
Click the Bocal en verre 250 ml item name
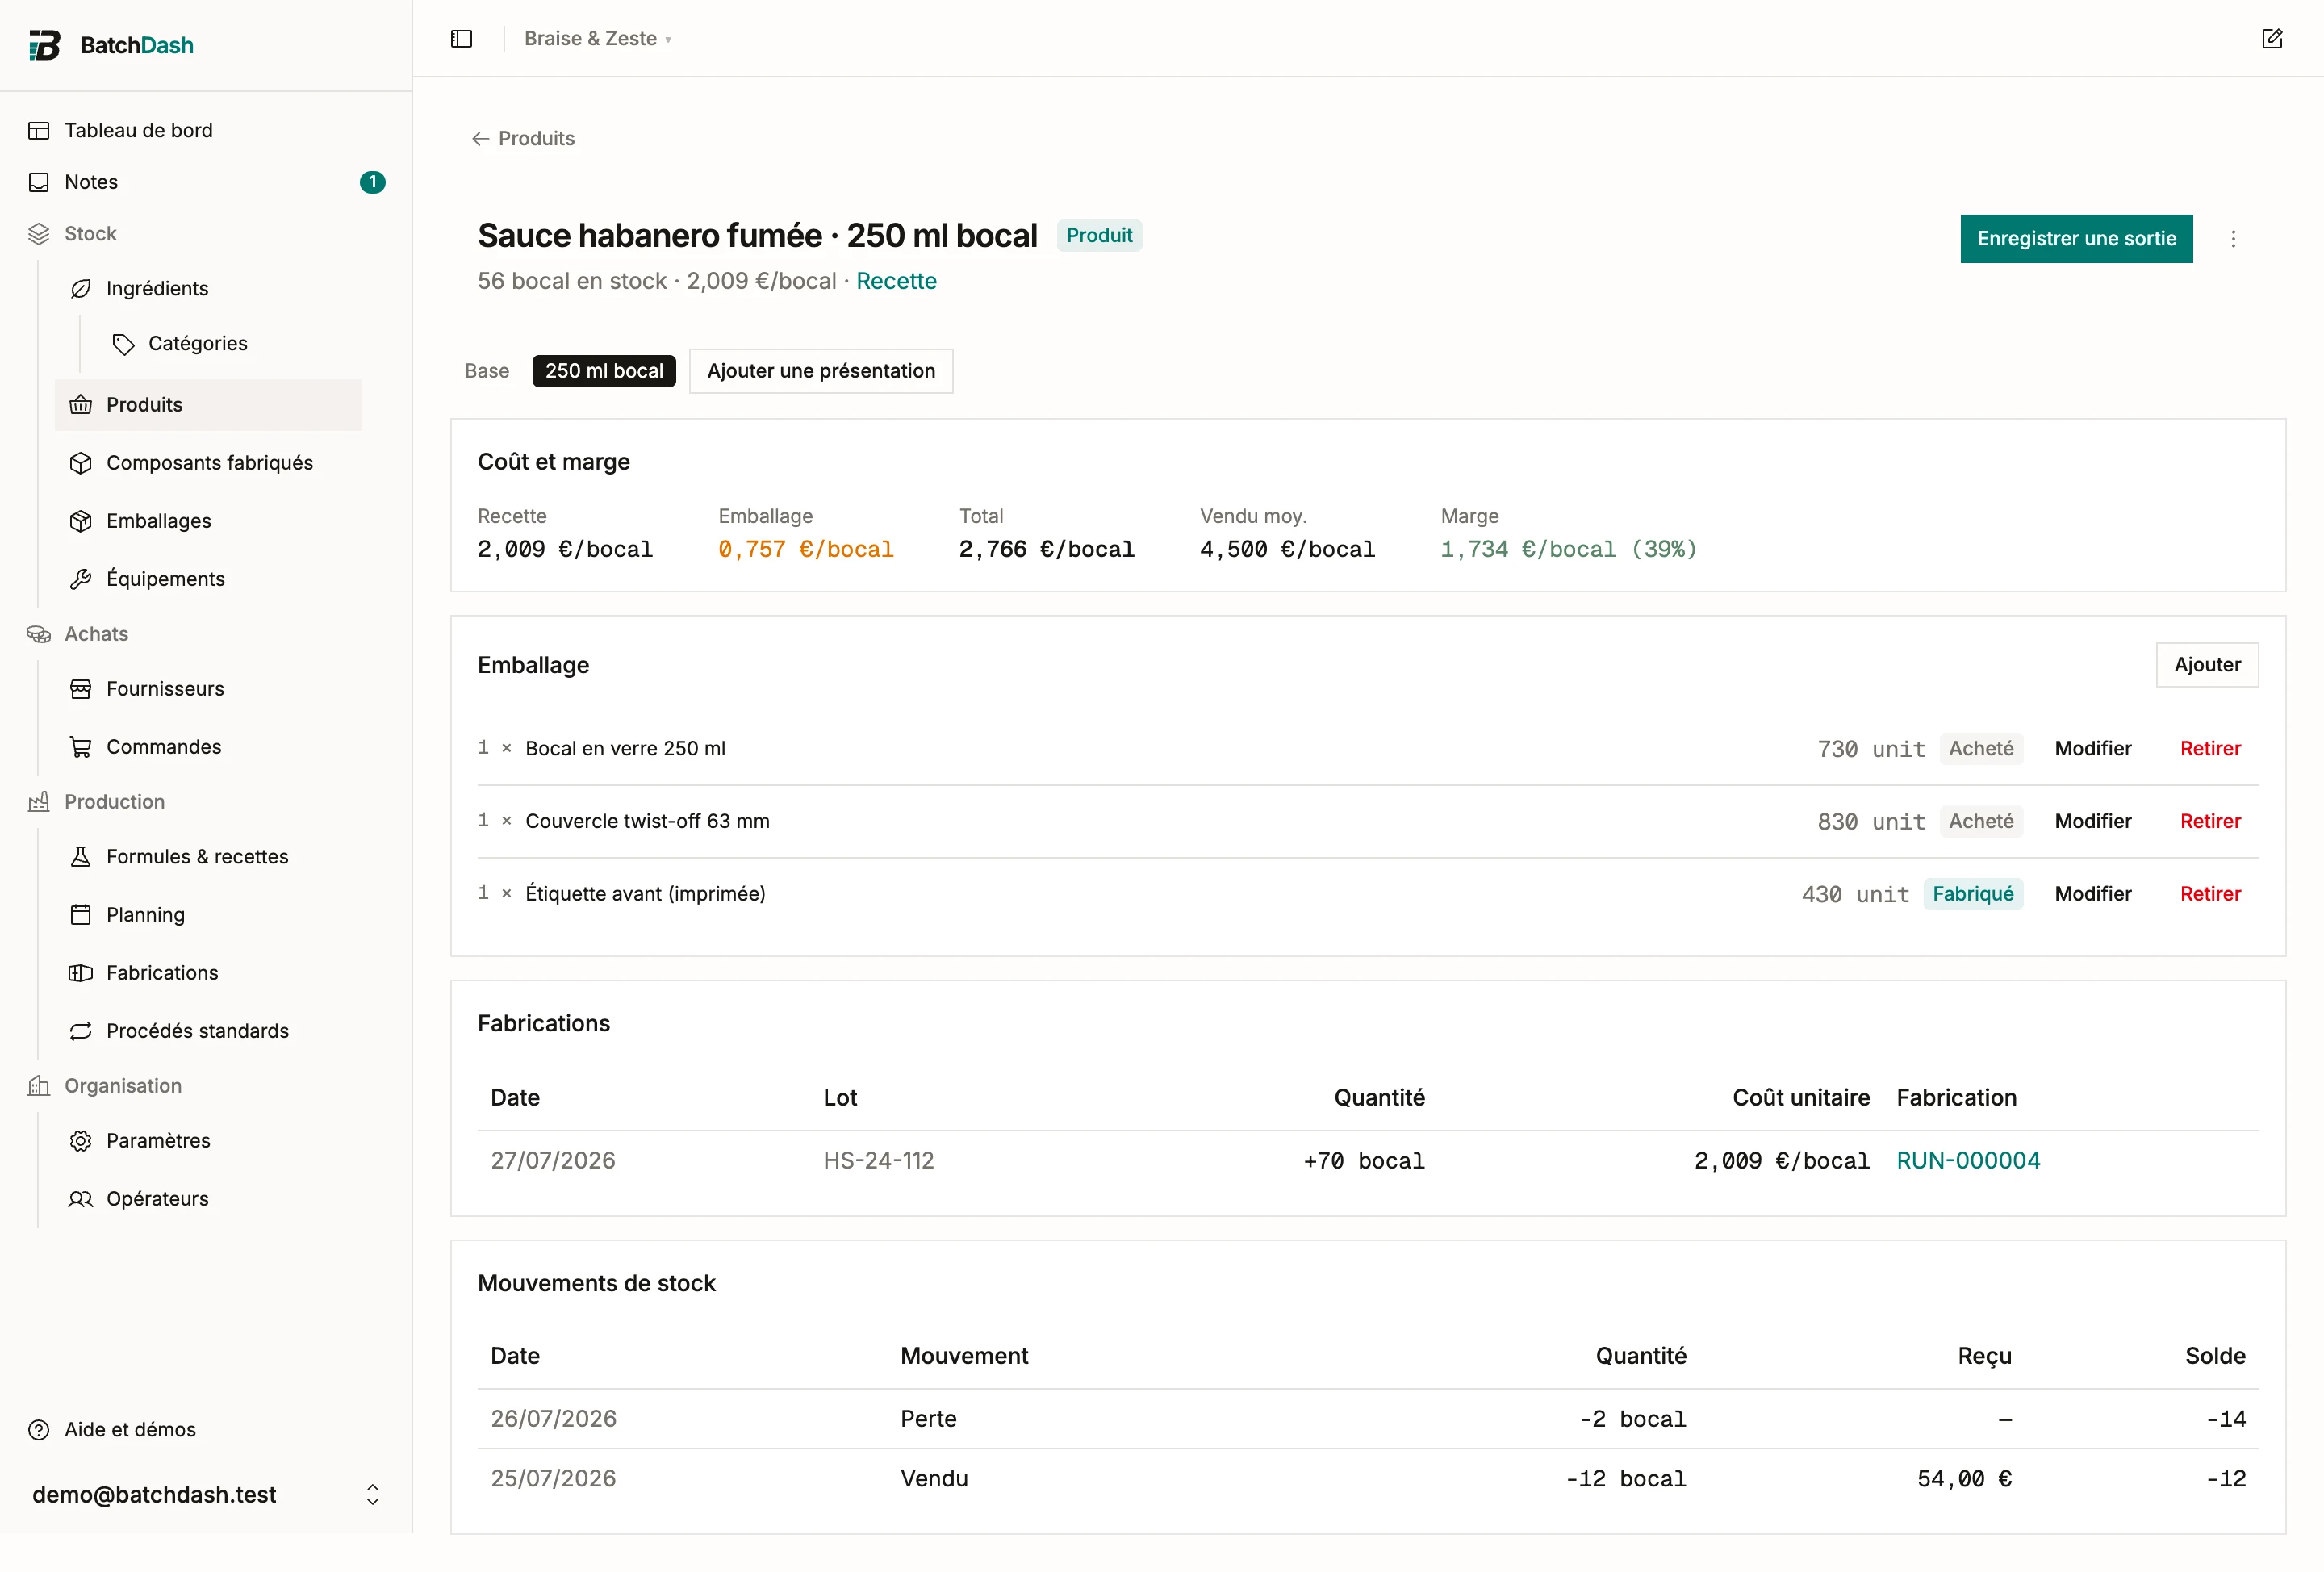(x=625, y=749)
